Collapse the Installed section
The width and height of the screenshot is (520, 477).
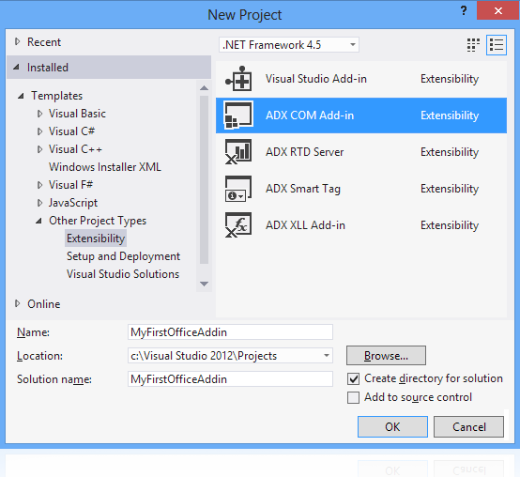(x=17, y=68)
